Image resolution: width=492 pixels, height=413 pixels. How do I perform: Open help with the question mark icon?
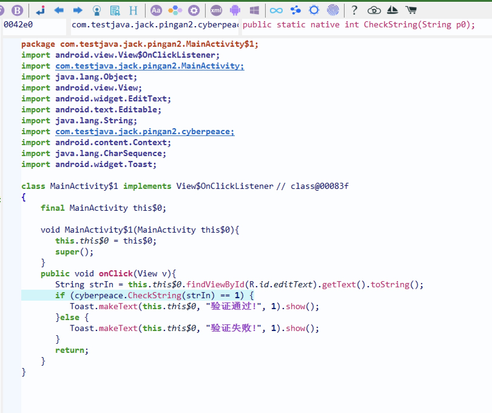[x=354, y=11]
